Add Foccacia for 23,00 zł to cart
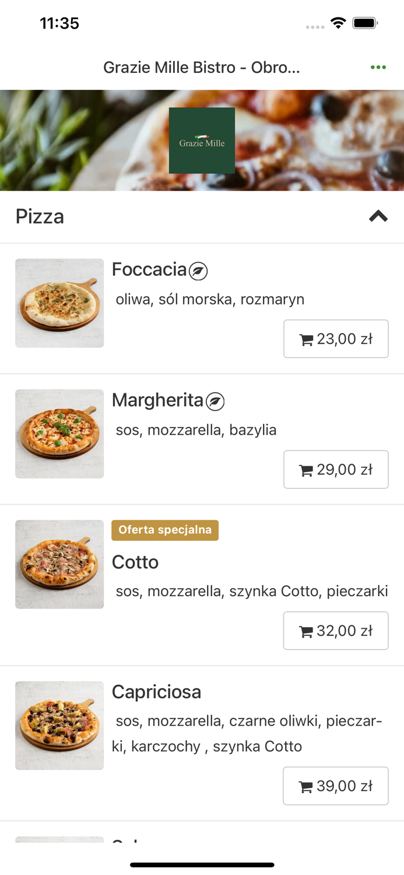This screenshot has width=404, height=875. 336,339
